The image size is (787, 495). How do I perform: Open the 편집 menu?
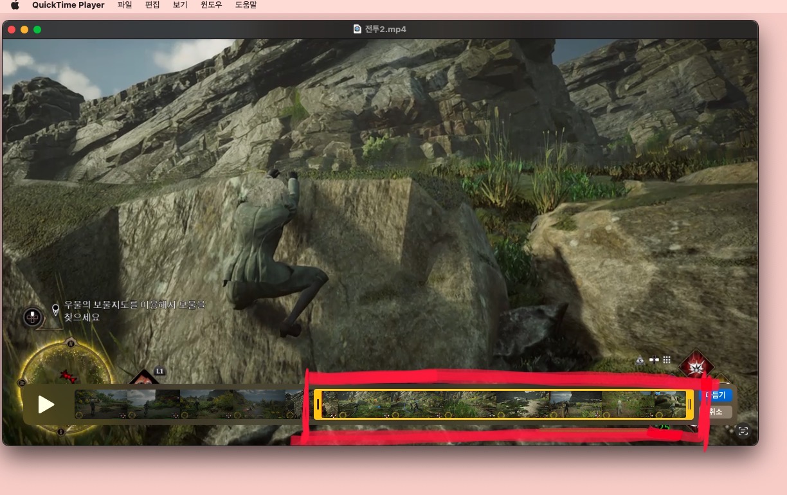click(x=152, y=5)
